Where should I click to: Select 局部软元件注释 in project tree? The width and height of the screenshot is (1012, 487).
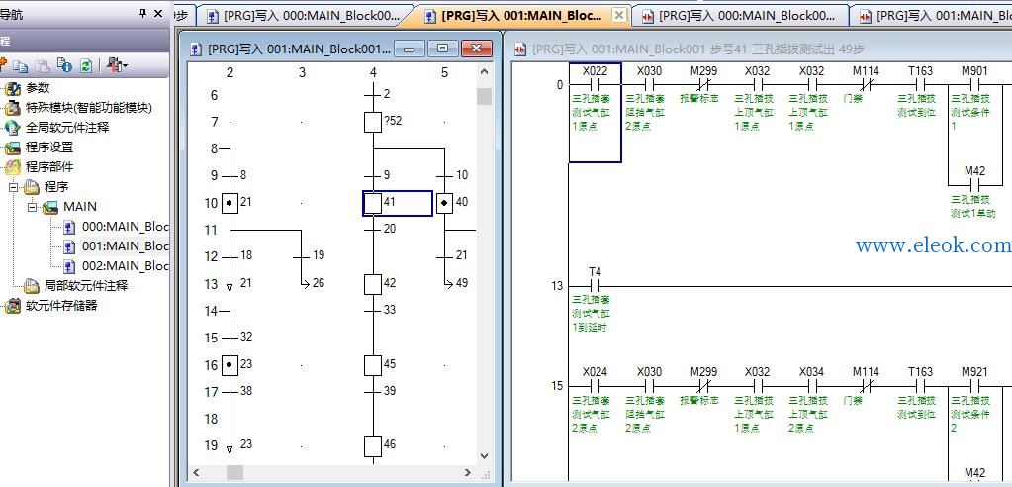tap(86, 285)
